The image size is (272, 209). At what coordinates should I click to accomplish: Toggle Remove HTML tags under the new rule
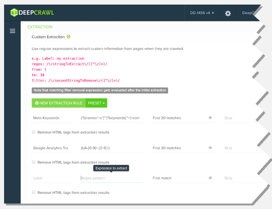[x=33, y=192]
